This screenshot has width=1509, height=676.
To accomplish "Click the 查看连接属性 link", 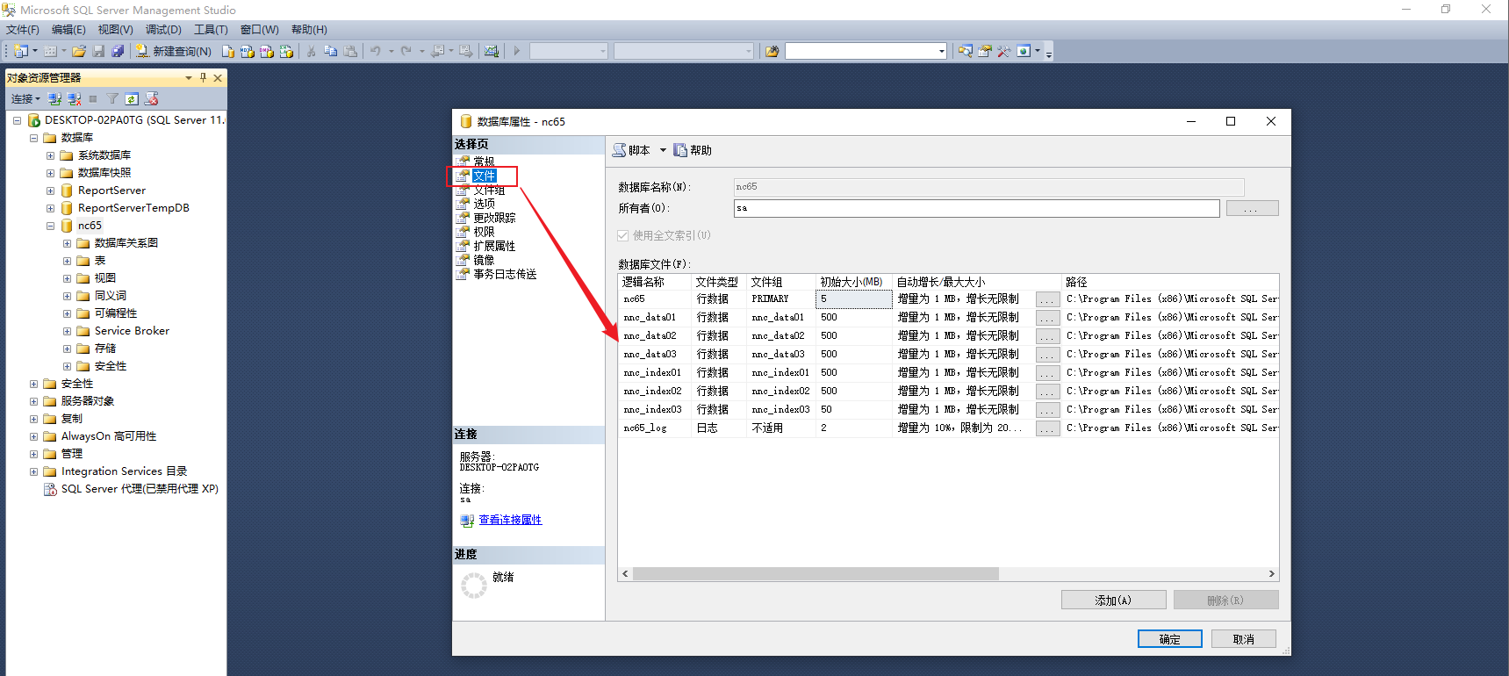I will (x=510, y=520).
